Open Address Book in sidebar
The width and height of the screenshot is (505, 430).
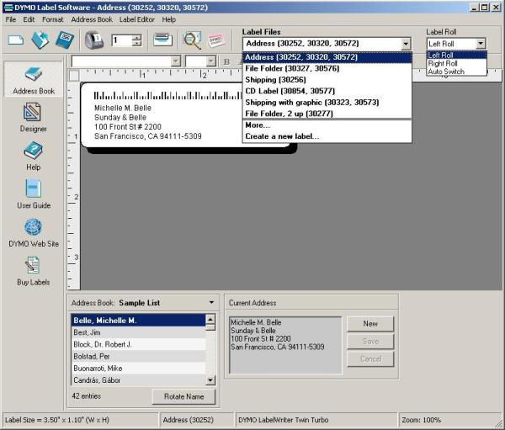point(34,80)
